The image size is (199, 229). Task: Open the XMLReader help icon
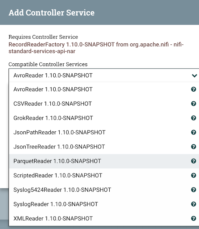[x=193, y=218]
